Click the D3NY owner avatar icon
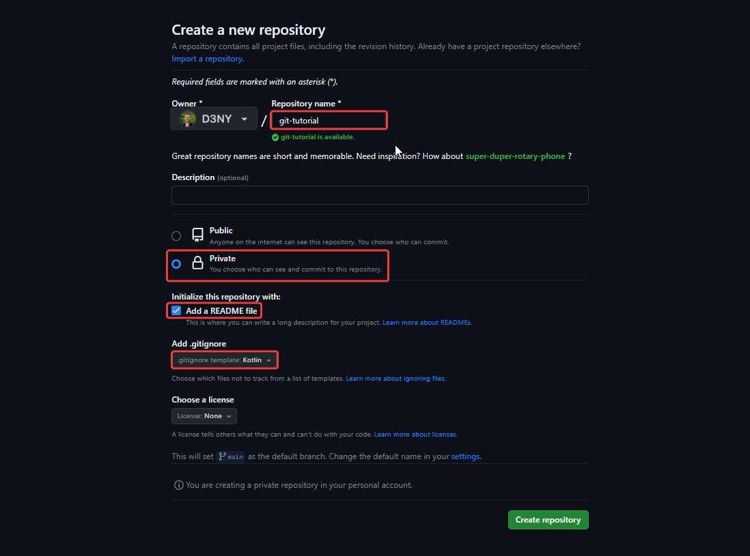 187,119
